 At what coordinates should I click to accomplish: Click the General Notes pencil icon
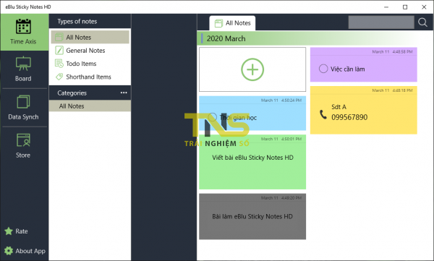pyautogui.click(x=59, y=51)
